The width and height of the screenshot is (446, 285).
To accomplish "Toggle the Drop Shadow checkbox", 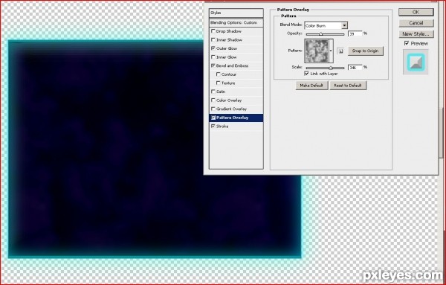I will point(213,31).
